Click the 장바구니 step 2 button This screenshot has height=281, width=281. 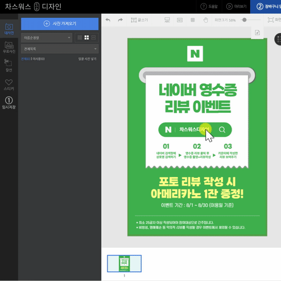[266, 7]
